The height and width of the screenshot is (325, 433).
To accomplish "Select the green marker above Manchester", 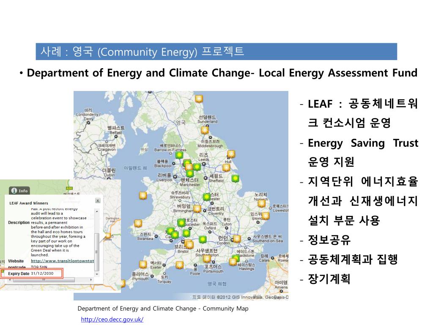I will click(190, 174).
